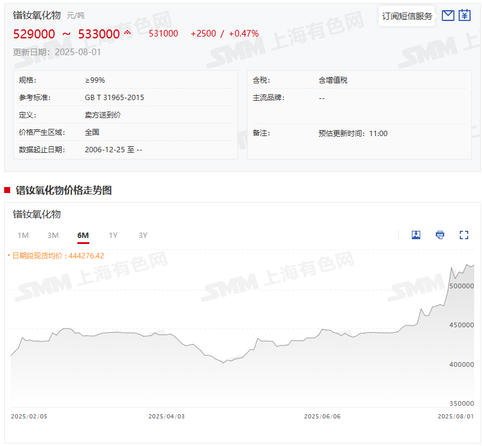Click the 订阅短信服务 tooltip label
Screen dimensions: 482x446
pyautogui.click(x=407, y=16)
